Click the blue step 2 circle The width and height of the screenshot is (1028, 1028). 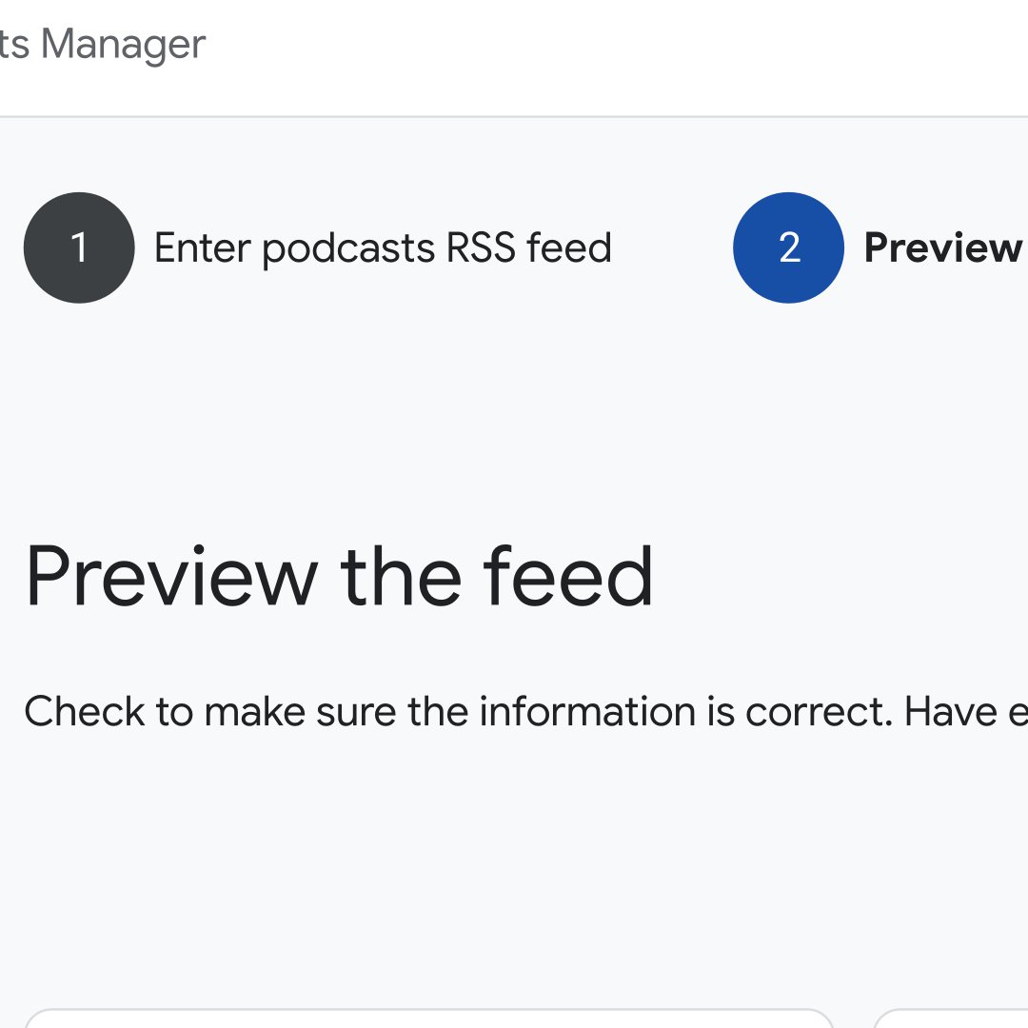[788, 247]
